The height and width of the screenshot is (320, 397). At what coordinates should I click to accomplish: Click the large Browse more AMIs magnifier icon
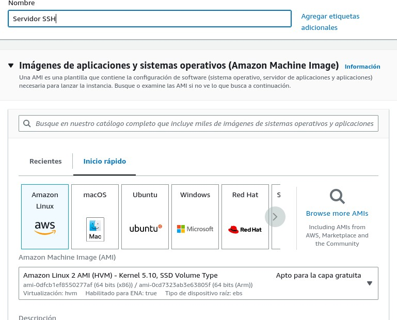337,196
